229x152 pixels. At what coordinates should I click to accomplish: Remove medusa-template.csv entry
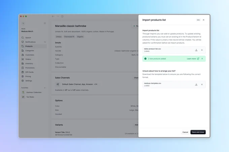[202, 85]
